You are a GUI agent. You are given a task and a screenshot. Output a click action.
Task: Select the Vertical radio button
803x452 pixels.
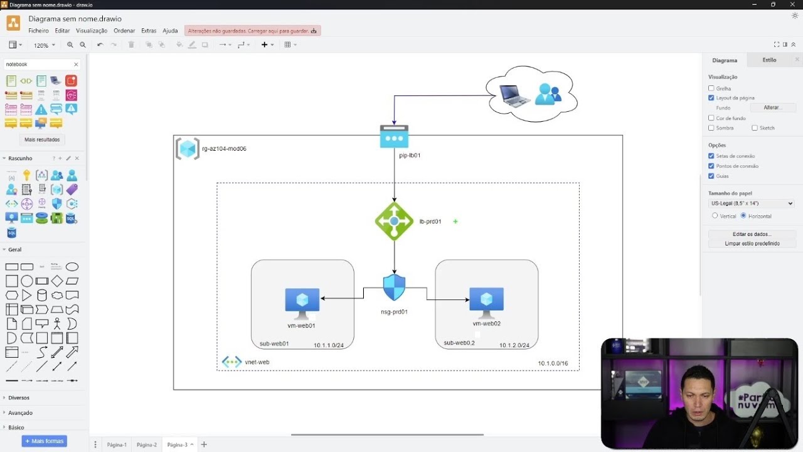pyautogui.click(x=715, y=215)
